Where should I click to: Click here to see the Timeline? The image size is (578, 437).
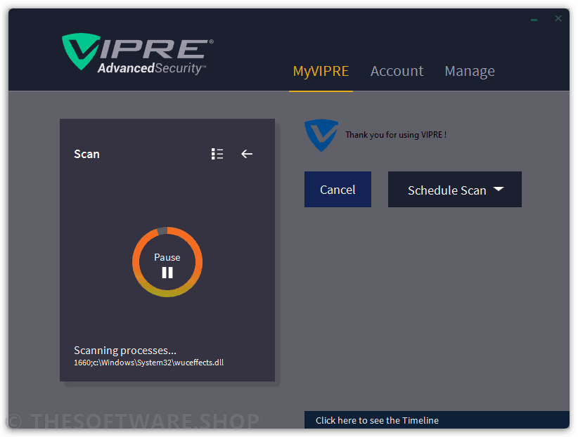[437, 420]
